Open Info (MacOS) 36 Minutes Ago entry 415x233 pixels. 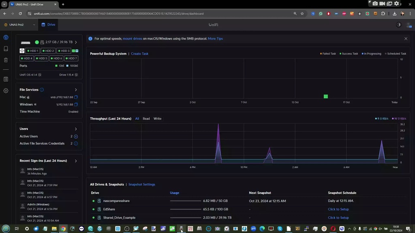(49, 171)
